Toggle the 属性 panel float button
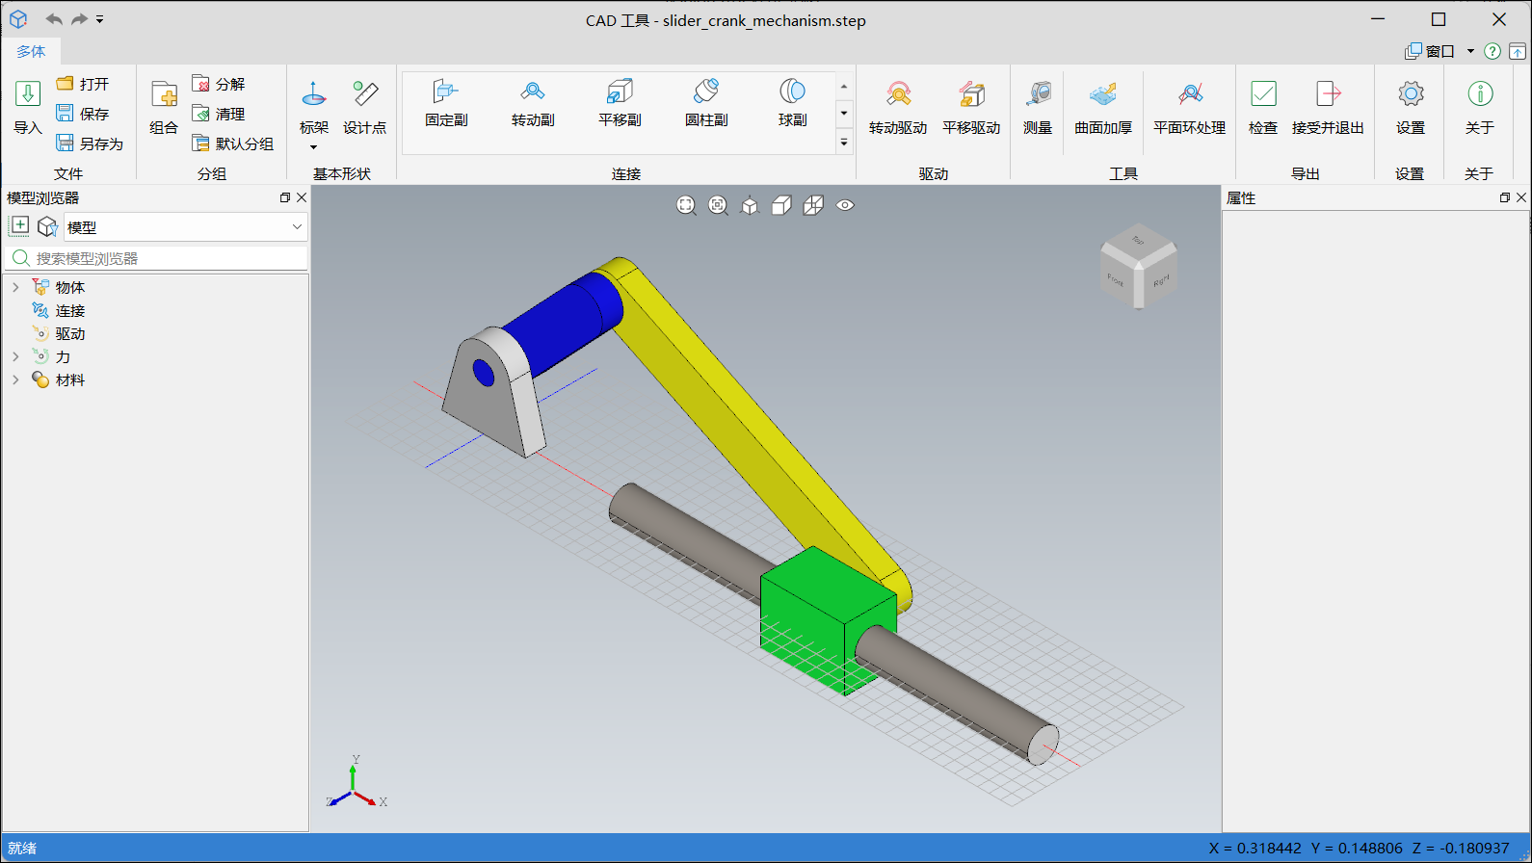Image resolution: width=1532 pixels, height=863 pixels. tap(1504, 197)
